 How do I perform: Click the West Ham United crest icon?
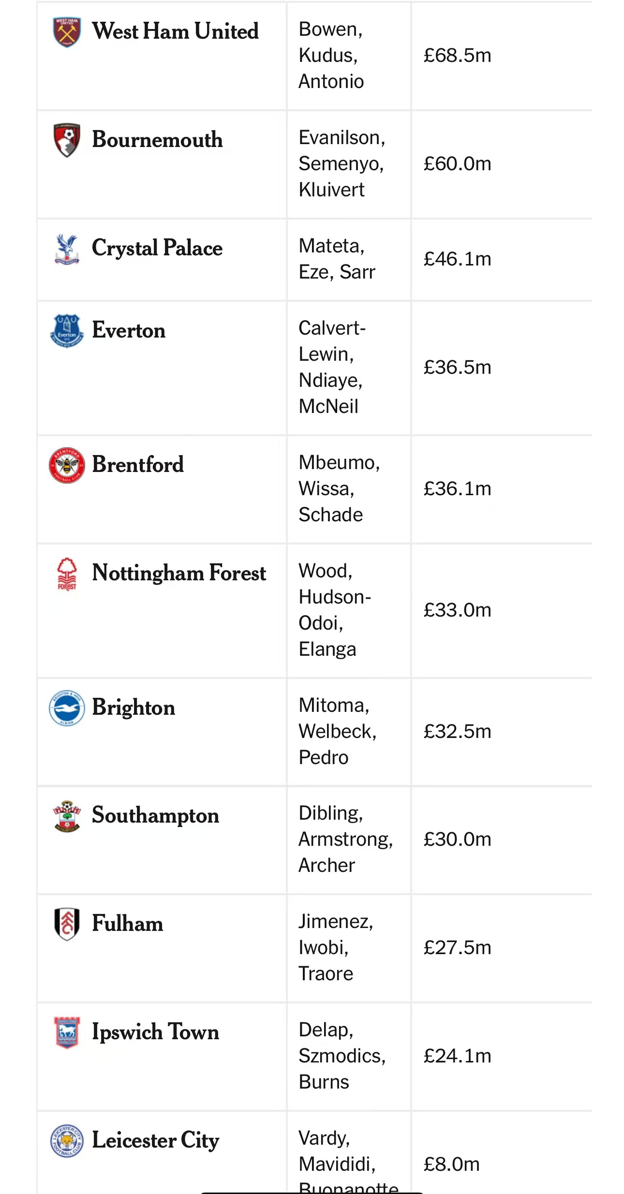[x=67, y=32]
